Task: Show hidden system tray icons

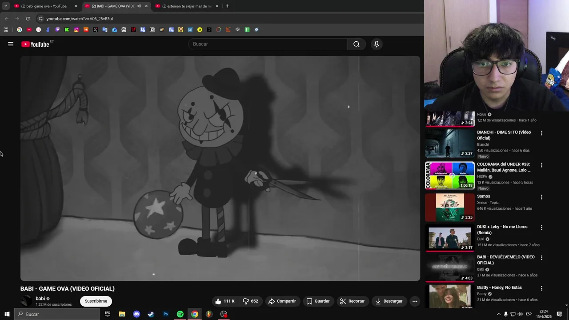Action: (498, 314)
